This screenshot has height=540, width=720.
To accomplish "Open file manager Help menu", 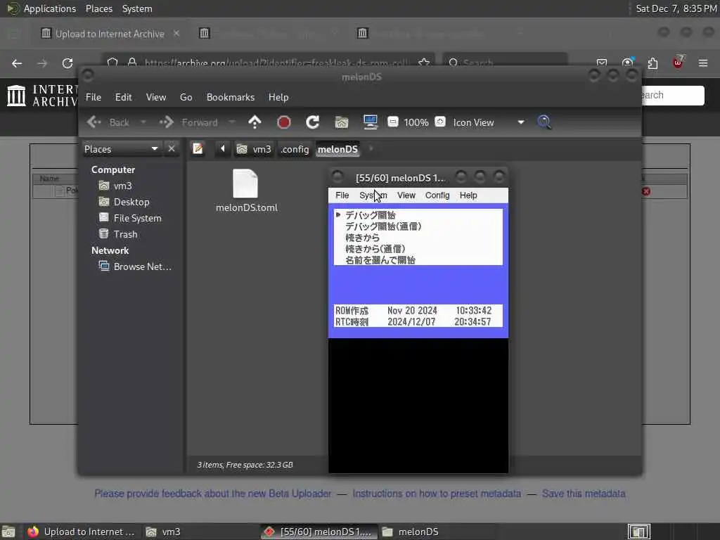I will click(x=278, y=97).
